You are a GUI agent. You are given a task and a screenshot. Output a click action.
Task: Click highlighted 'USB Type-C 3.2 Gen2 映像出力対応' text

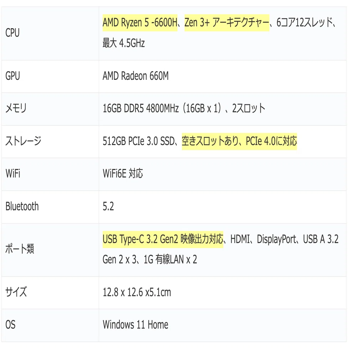click(163, 239)
